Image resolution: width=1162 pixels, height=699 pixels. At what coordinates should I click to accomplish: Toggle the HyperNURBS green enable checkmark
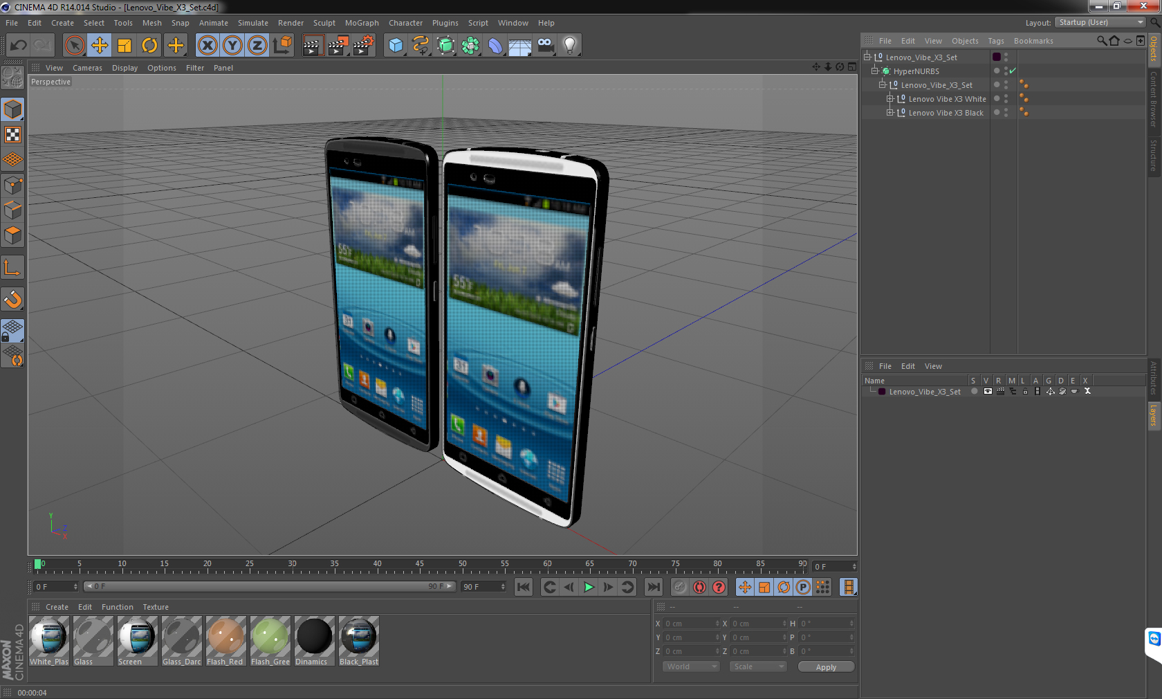point(1013,71)
